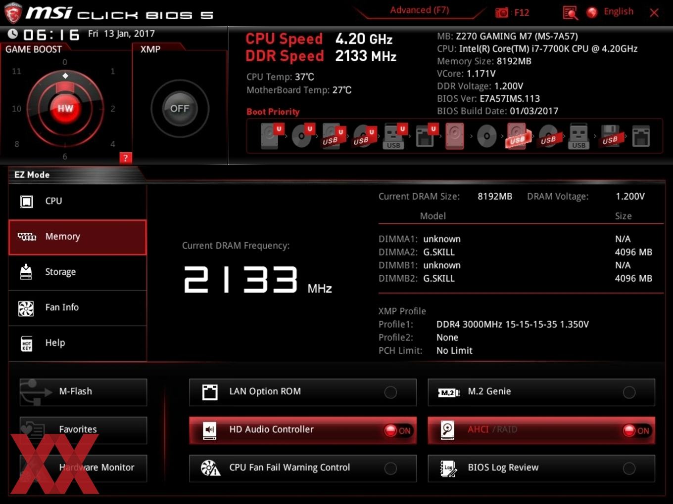Click the MotherBoard Temp 27°C reading
673x504 pixels.
coord(299,90)
